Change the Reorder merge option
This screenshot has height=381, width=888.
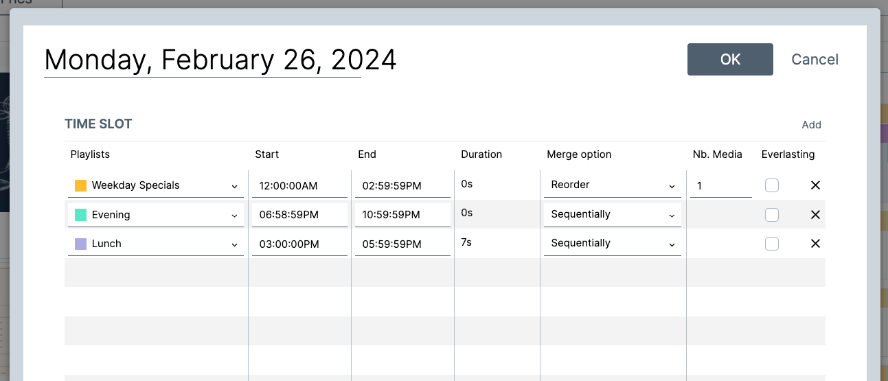[612, 185]
